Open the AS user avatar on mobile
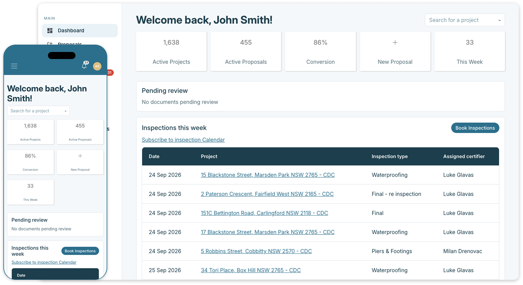 pos(97,66)
